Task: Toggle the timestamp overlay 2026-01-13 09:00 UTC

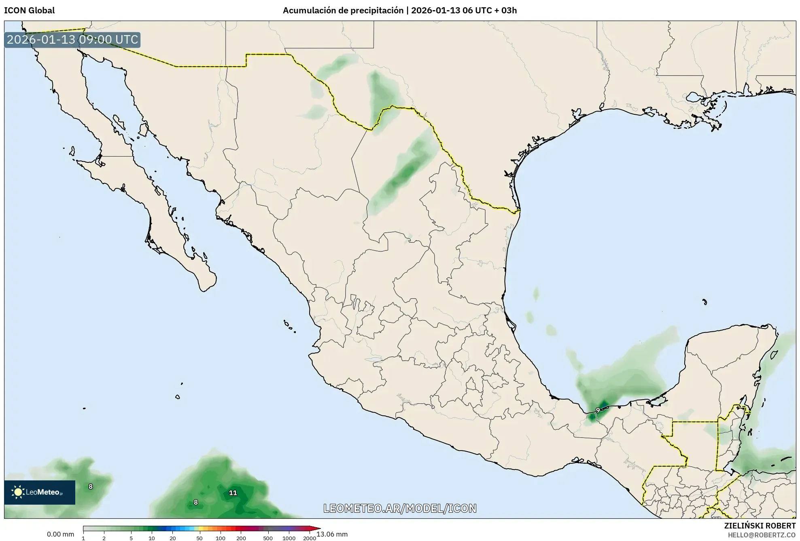Action: [72, 40]
